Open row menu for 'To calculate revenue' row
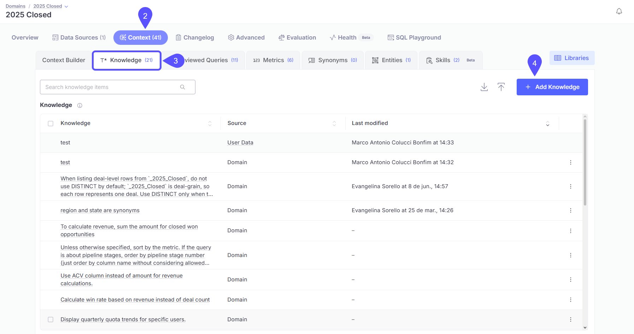634x334 pixels. 570,231
